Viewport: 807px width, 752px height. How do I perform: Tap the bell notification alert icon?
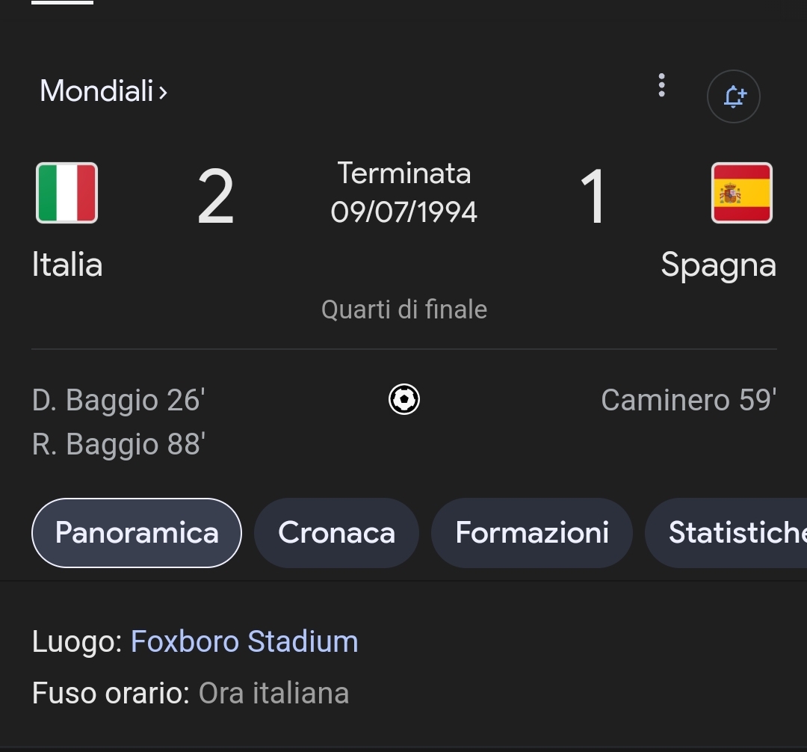pos(733,96)
